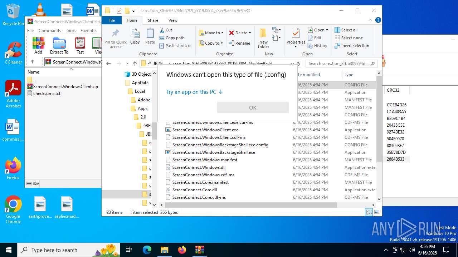The image size is (458, 257).
Task: Open file History from ribbon
Action: (317, 46)
